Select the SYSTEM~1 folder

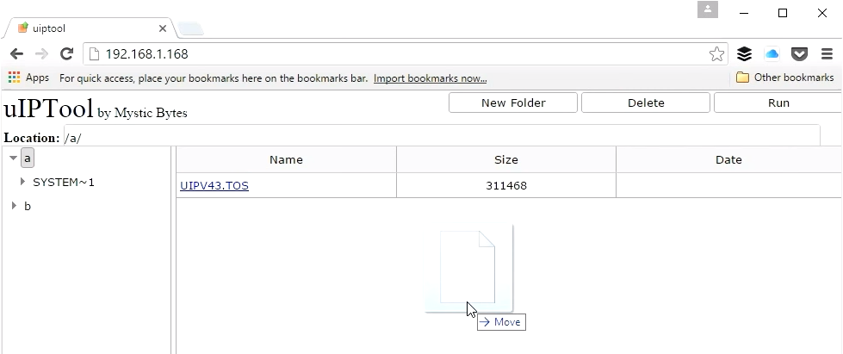(x=64, y=183)
